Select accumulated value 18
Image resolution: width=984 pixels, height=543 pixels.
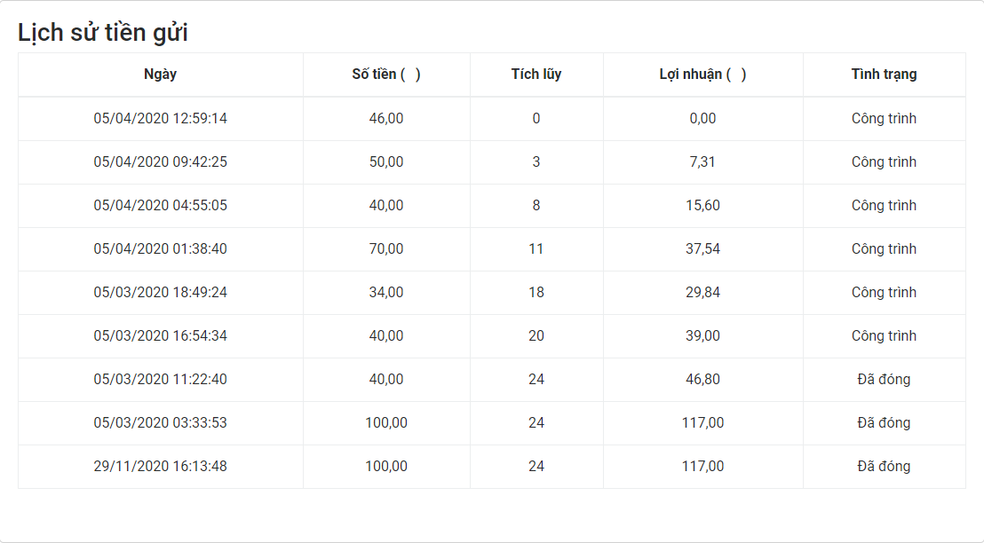coord(536,292)
